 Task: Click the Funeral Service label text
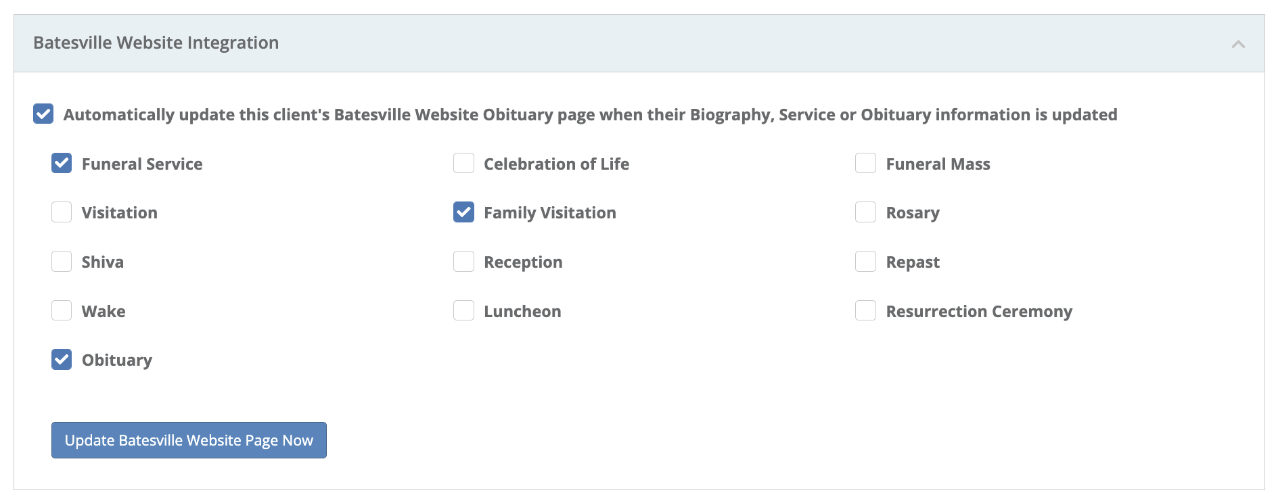point(141,163)
